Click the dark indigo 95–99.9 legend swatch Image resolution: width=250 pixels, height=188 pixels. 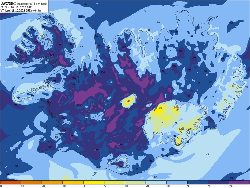(218, 182)
